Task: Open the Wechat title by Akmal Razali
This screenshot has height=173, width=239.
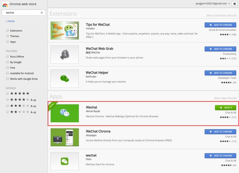Action: pyautogui.click(x=92, y=108)
